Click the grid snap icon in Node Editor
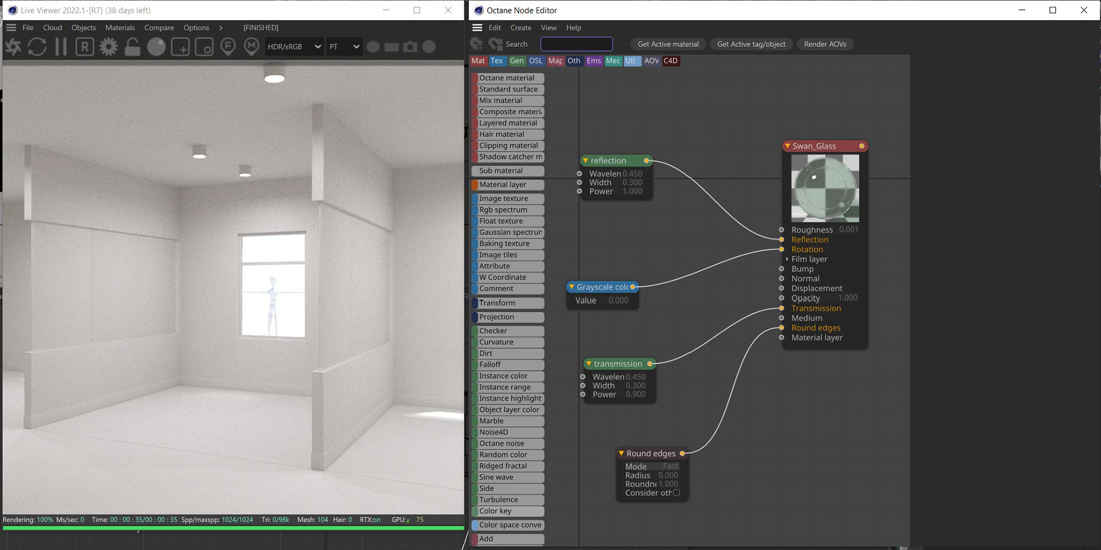 click(477, 44)
